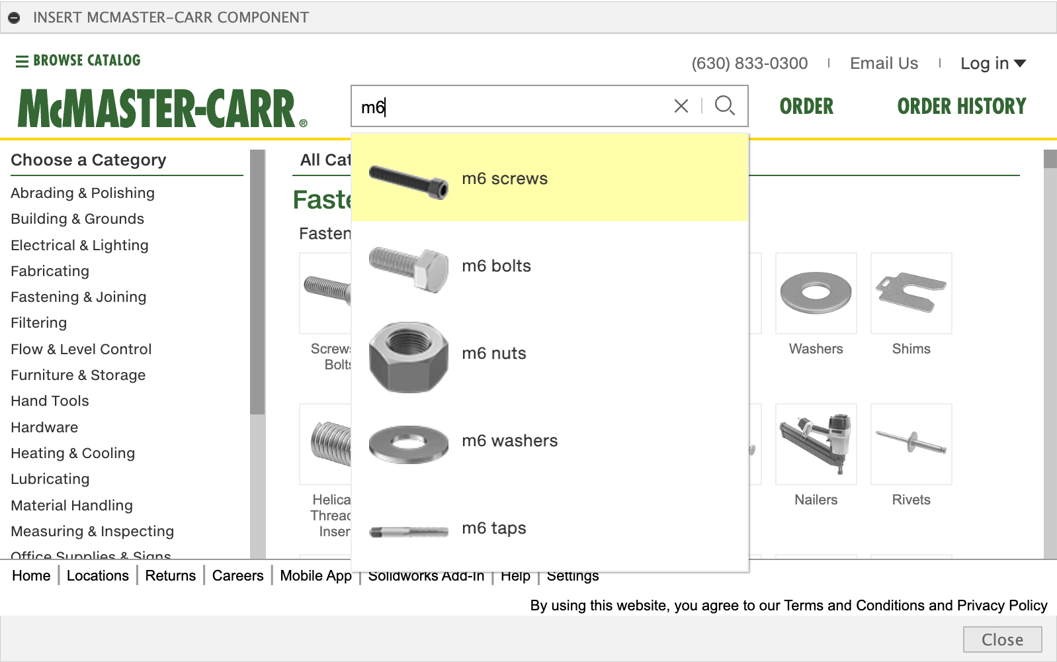The height and width of the screenshot is (662, 1057).
Task: Open the ORDER HISTORY tab
Action: click(961, 107)
